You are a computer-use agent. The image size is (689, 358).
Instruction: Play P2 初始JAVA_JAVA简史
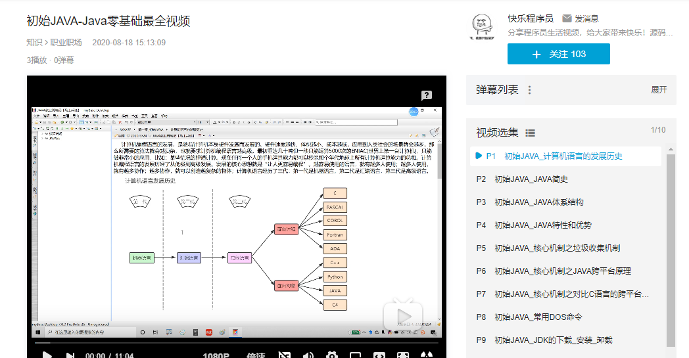click(565, 179)
